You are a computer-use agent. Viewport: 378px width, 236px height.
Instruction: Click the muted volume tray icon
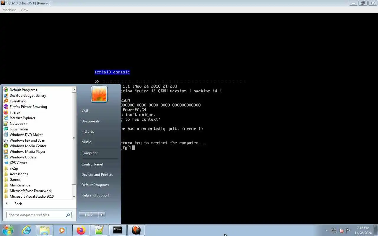(341, 230)
